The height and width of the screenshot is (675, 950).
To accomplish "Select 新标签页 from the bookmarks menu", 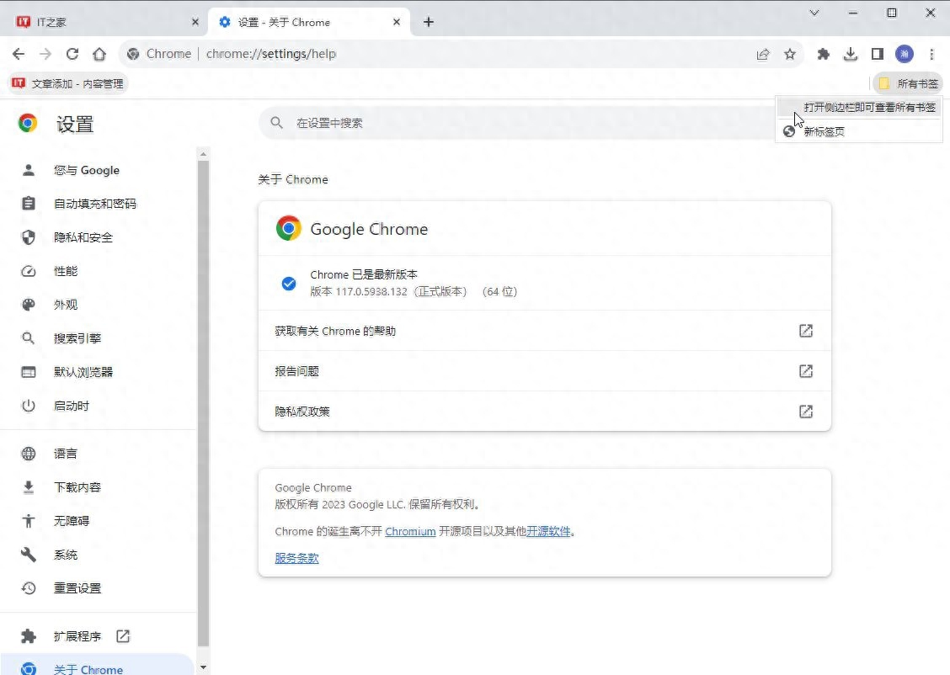I will [x=823, y=131].
